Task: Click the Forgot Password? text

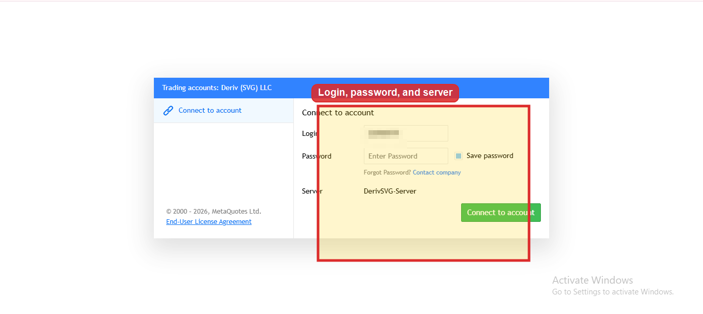Action: (387, 172)
